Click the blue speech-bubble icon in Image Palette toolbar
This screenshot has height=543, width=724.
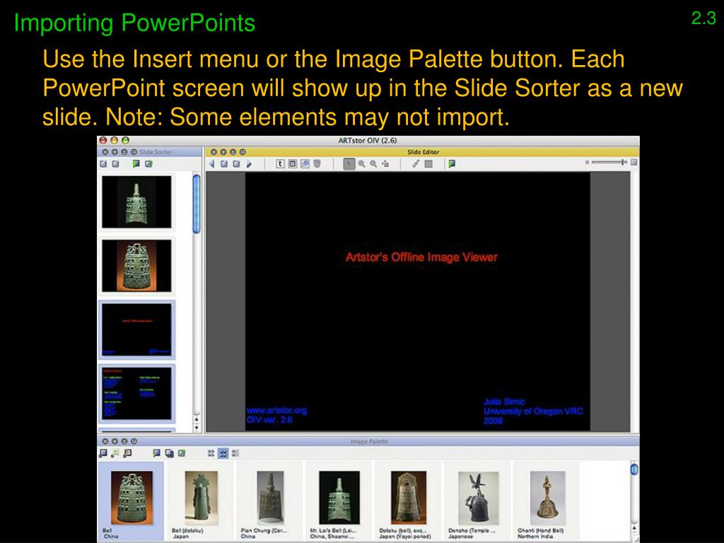tap(157, 453)
